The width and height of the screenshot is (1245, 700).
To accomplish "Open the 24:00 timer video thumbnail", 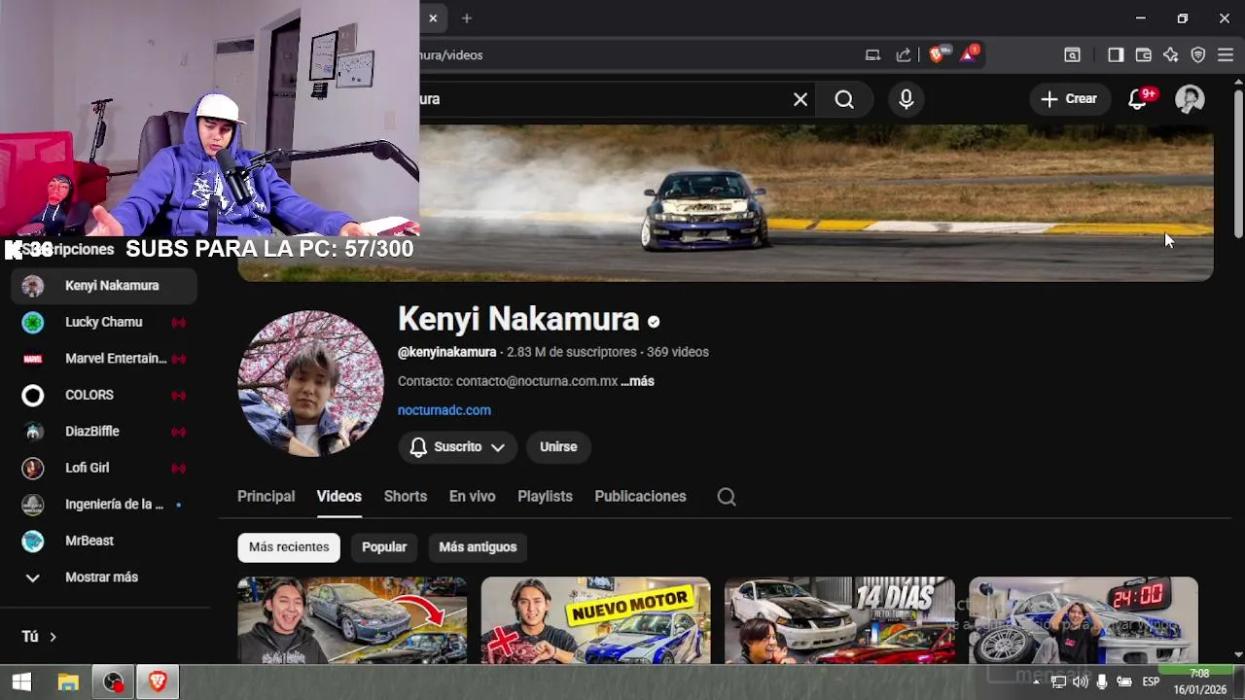I will pos(1084,620).
